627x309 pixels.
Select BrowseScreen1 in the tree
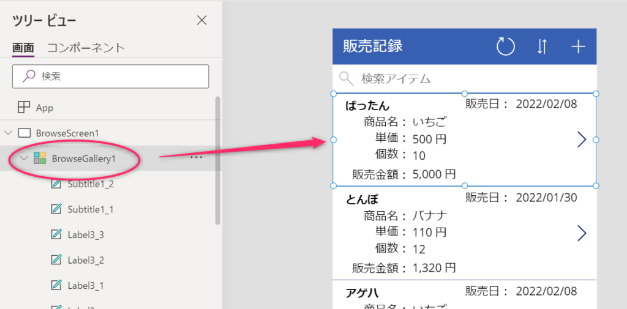click(x=67, y=133)
